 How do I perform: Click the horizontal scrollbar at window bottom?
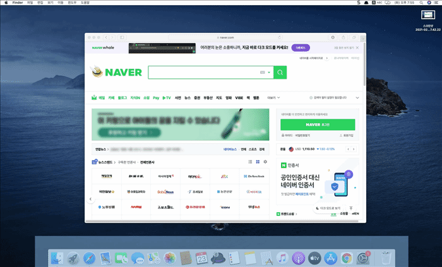coord(222,222)
